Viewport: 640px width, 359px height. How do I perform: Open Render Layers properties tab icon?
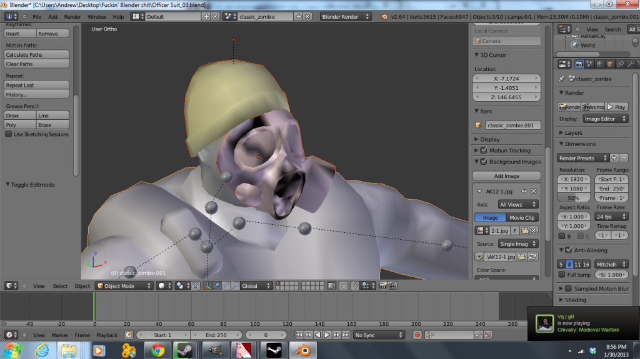(x=589, y=64)
